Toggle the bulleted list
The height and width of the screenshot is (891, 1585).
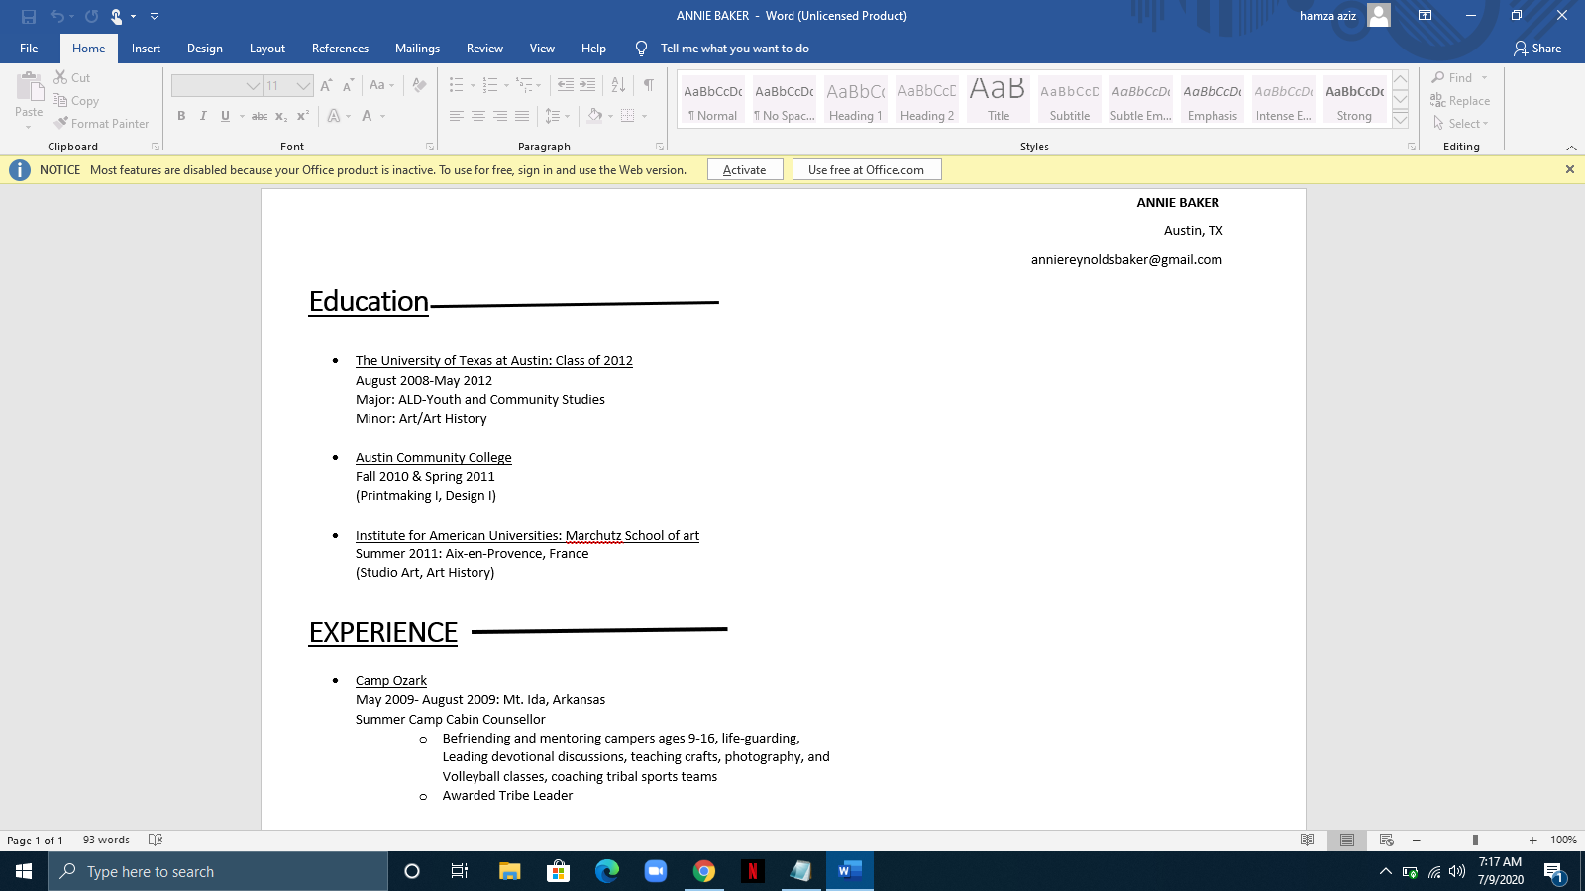pyautogui.click(x=458, y=85)
